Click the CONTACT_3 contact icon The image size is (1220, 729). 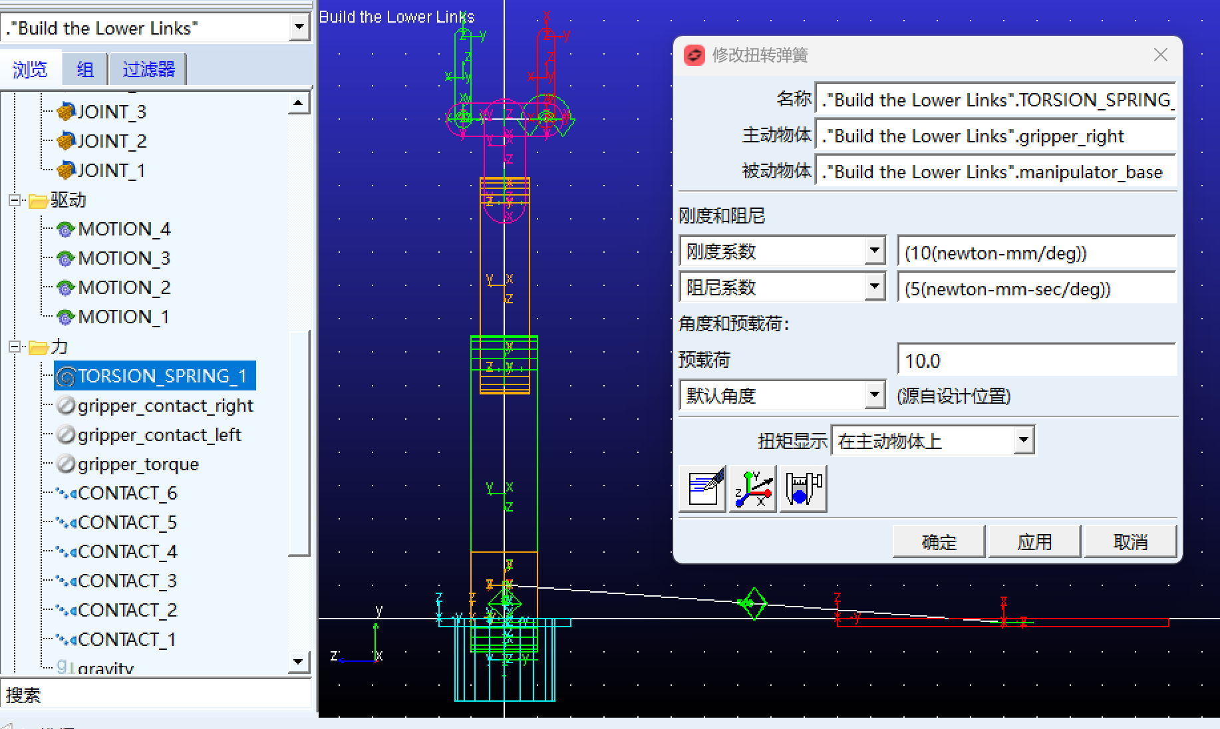click(x=66, y=581)
